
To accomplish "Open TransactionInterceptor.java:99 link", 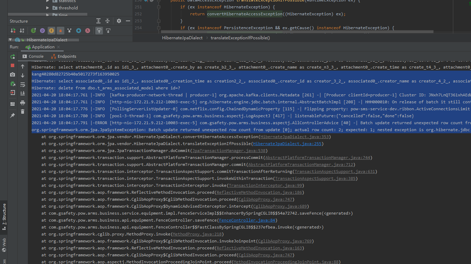I will (x=265, y=185).
